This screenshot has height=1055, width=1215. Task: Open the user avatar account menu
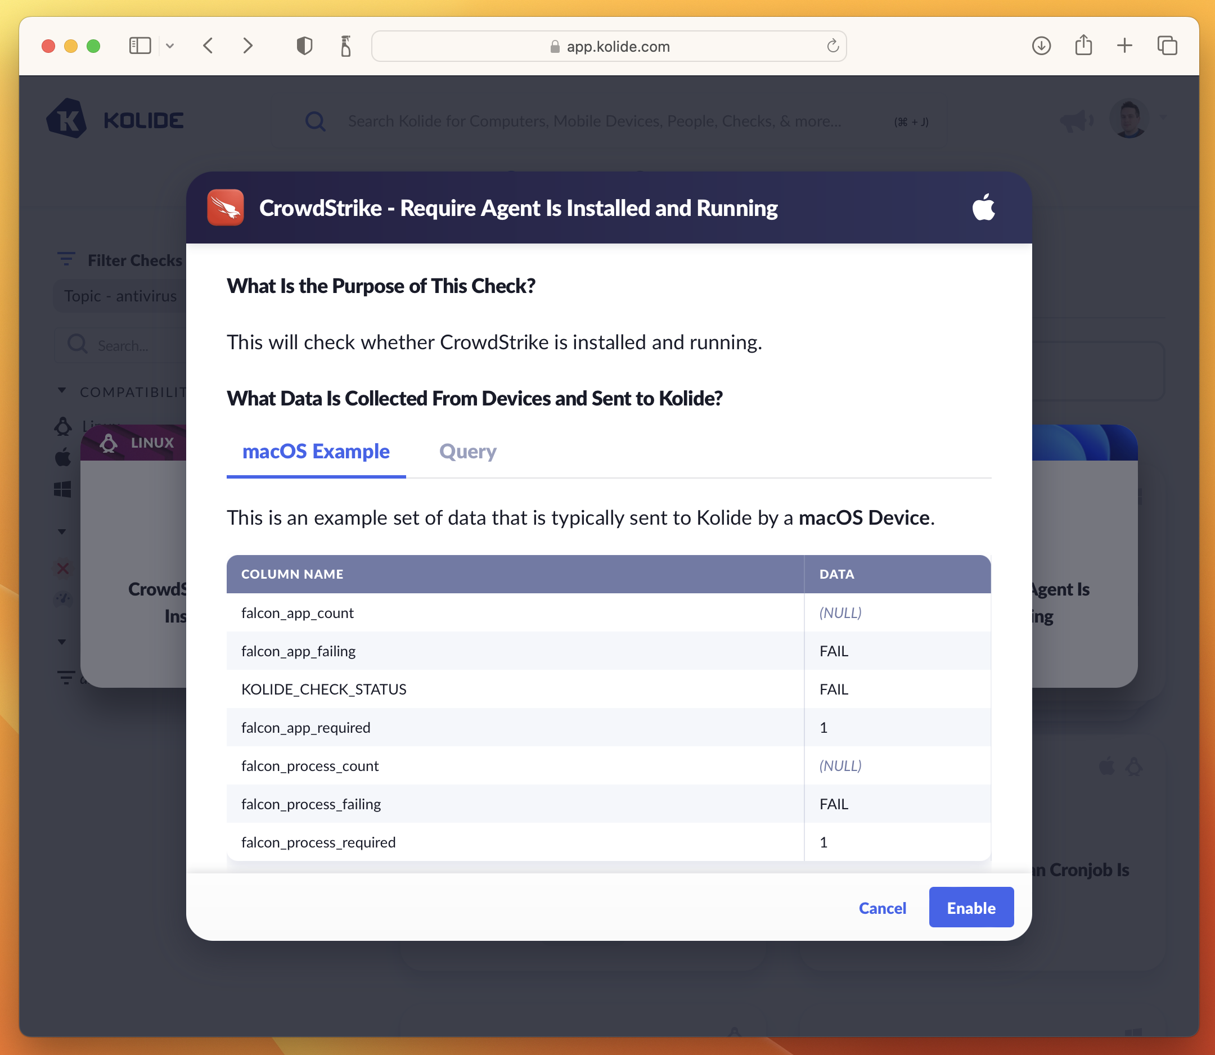click(1128, 119)
